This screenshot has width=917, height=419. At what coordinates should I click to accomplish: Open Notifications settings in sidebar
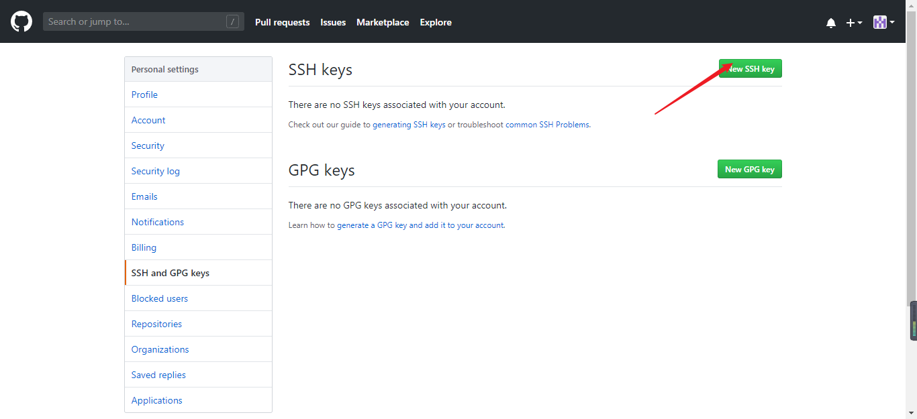click(199, 222)
